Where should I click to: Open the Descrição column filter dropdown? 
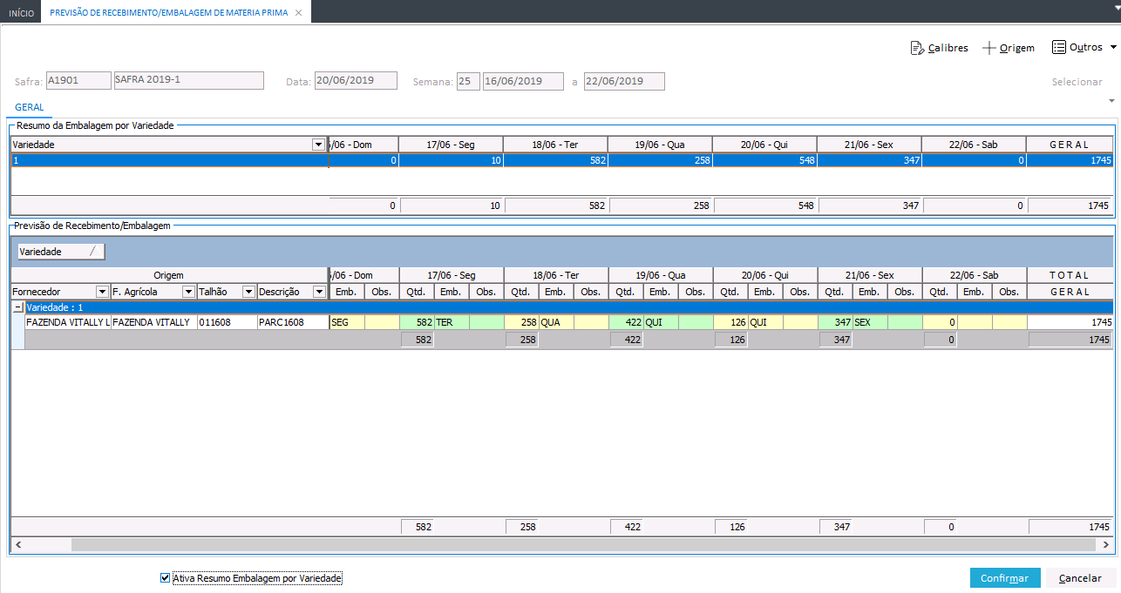318,292
